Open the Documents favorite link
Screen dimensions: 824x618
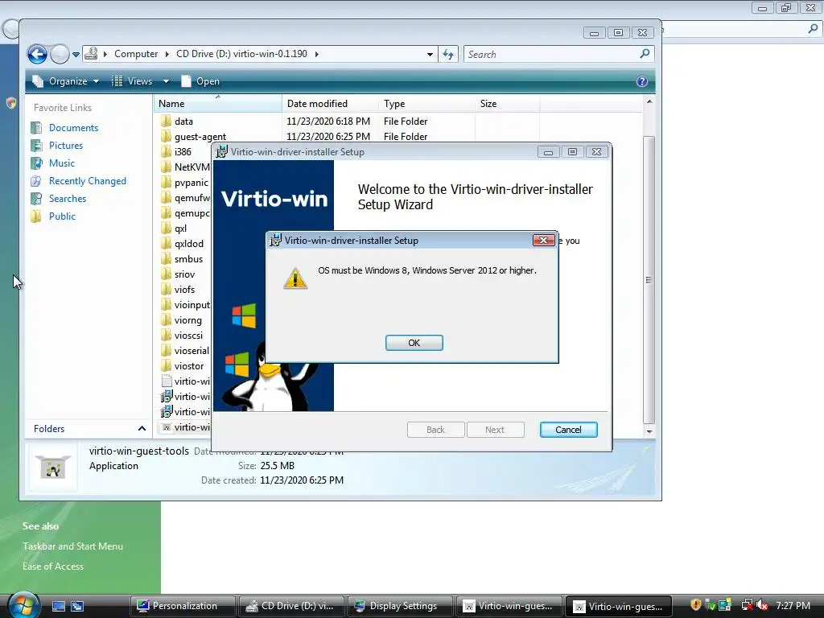coord(73,128)
